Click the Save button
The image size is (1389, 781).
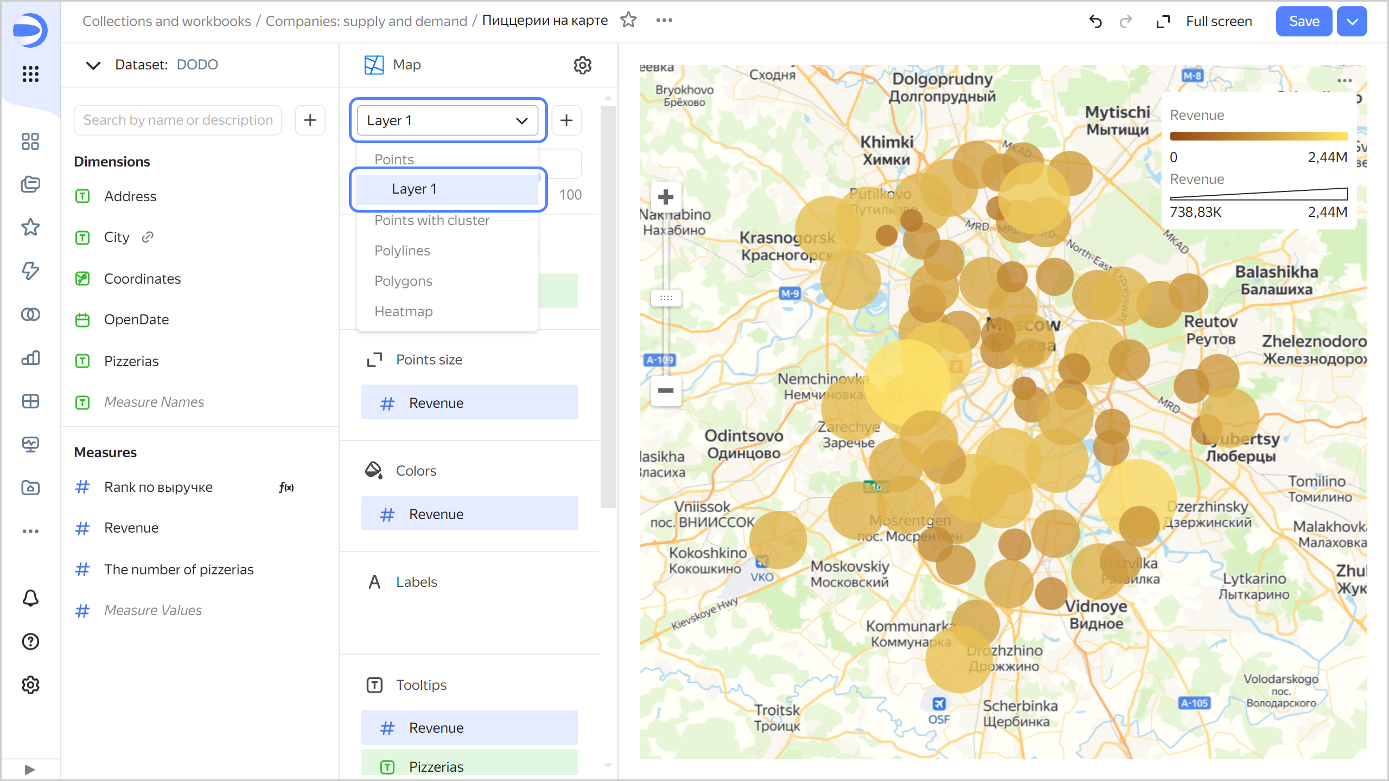click(x=1303, y=21)
